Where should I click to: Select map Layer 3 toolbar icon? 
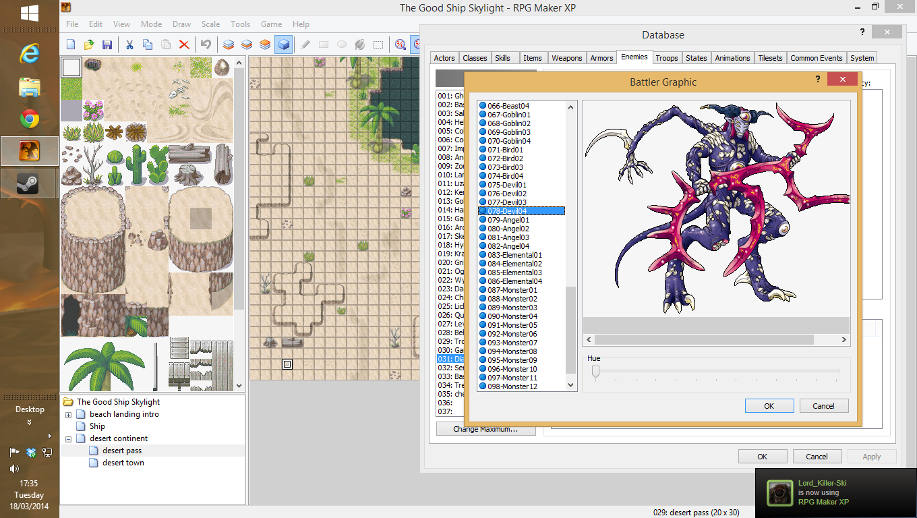tap(265, 45)
